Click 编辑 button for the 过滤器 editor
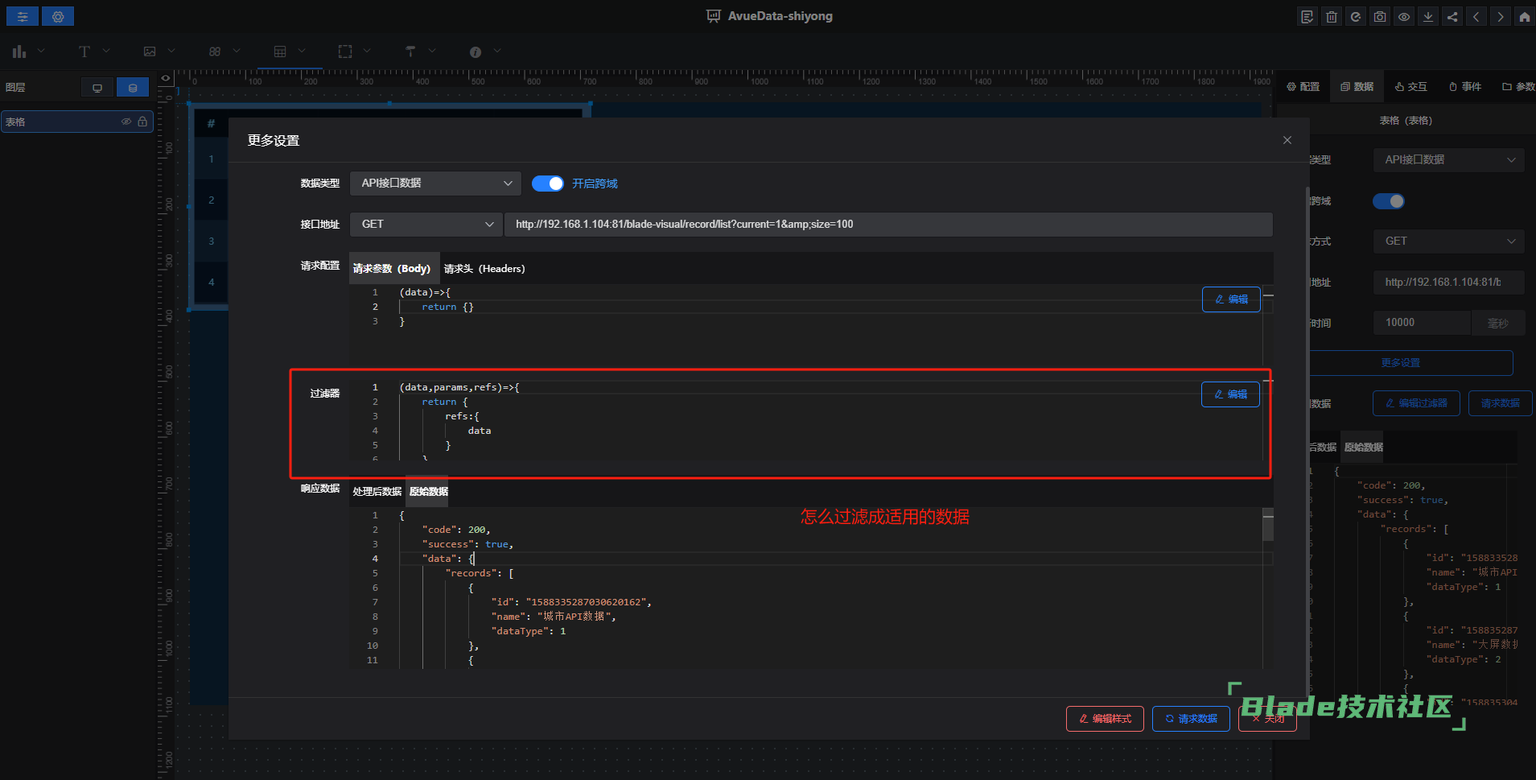 [1230, 394]
